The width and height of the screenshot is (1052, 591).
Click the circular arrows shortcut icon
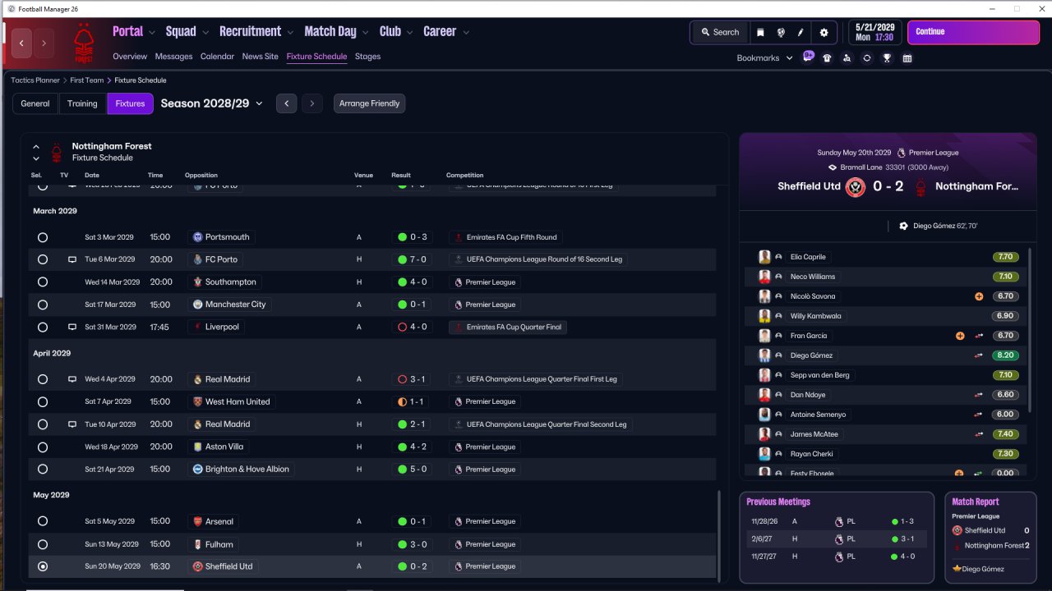point(866,58)
